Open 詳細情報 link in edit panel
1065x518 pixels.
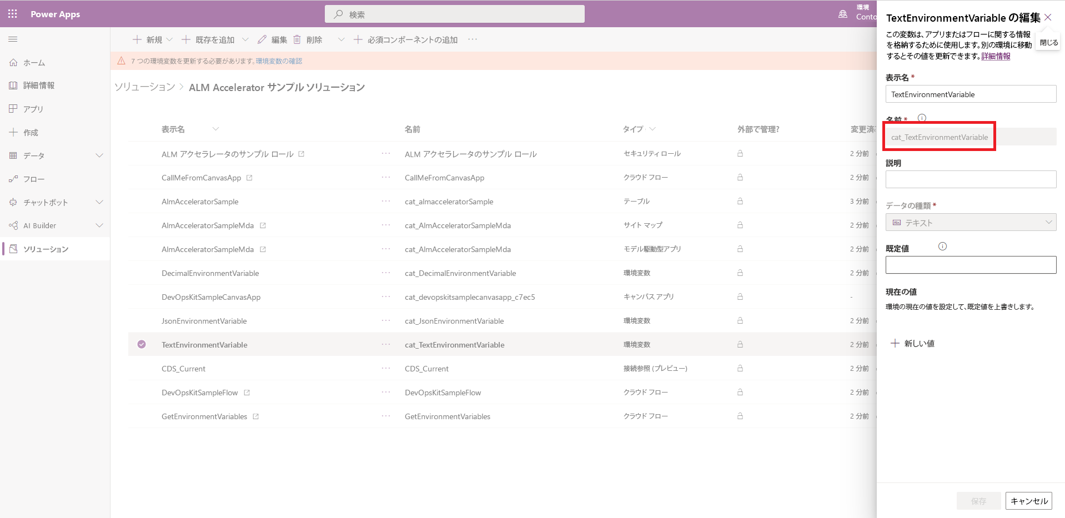tap(996, 56)
